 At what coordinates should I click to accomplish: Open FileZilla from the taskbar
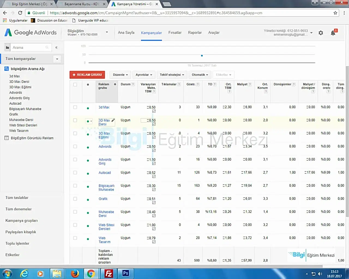pyautogui.click(x=109, y=273)
